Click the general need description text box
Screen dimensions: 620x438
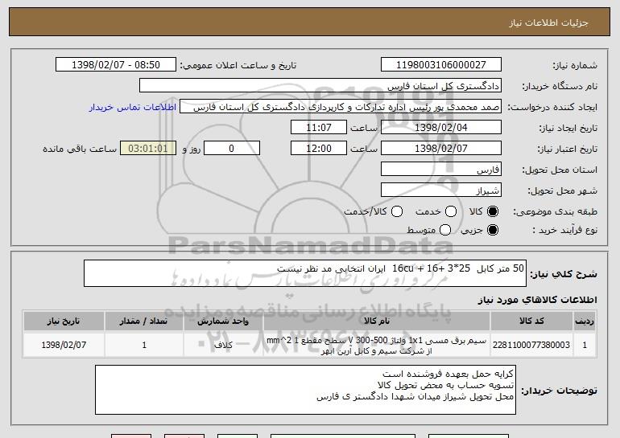point(305,273)
